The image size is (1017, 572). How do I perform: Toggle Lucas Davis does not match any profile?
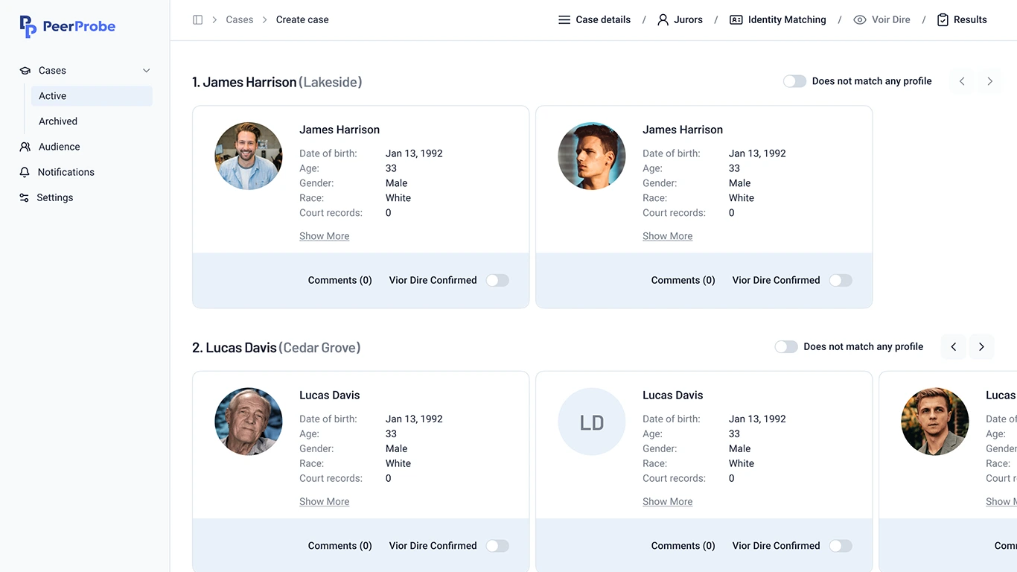[786, 347]
